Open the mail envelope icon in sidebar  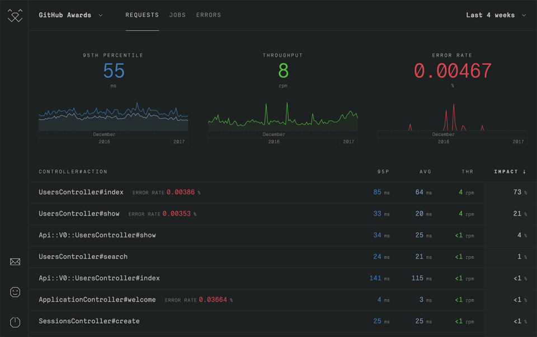15,262
